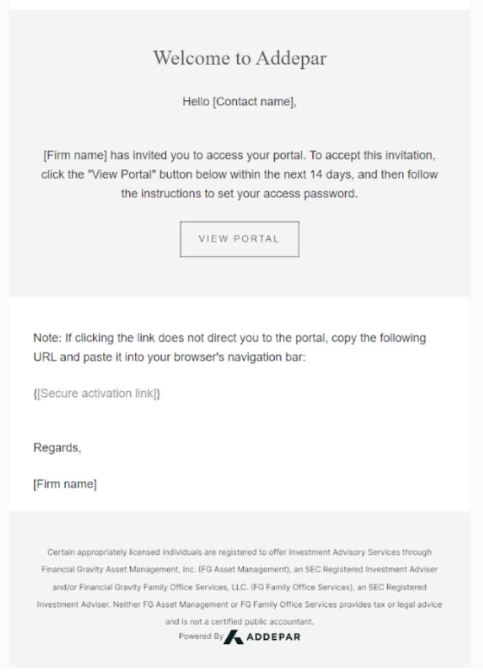Select the Powered By footer text
The image size is (483, 672).
(x=201, y=636)
